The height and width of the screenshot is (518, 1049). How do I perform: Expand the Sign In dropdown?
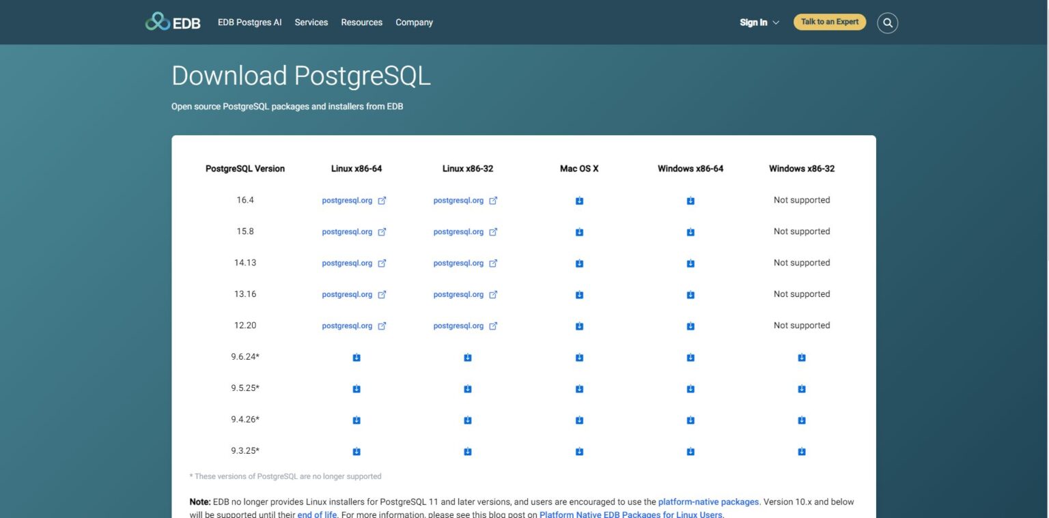pyautogui.click(x=759, y=23)
